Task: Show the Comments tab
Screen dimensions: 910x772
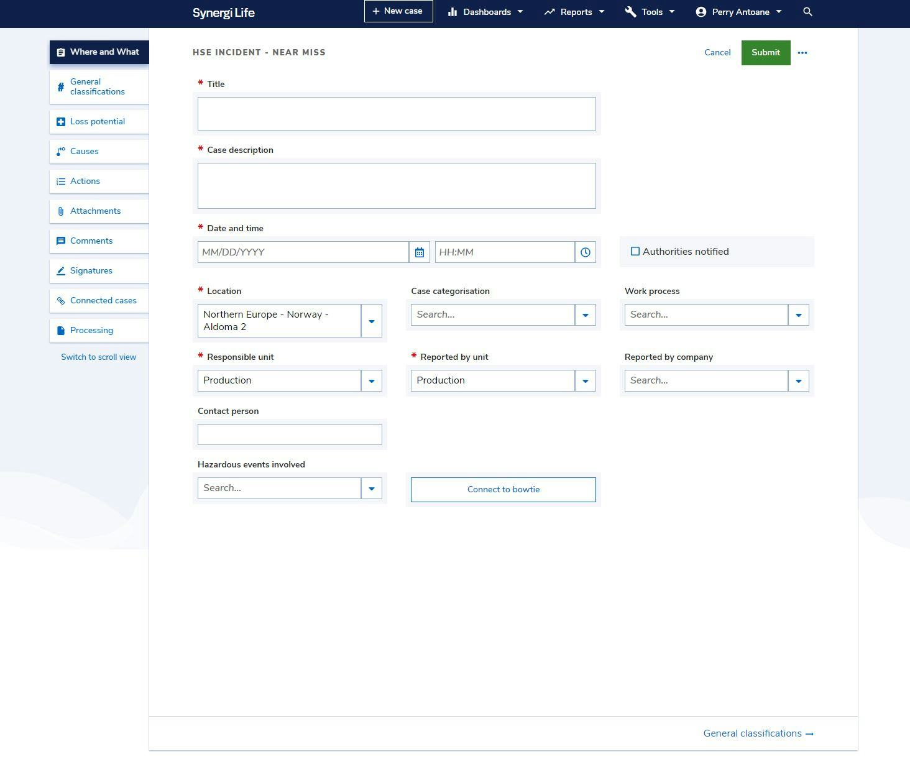Action: [99, 241]
